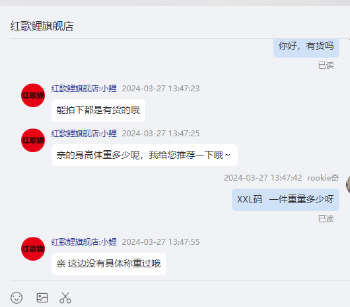Click 已读 status under 你好，有货吗

(326, 66)
